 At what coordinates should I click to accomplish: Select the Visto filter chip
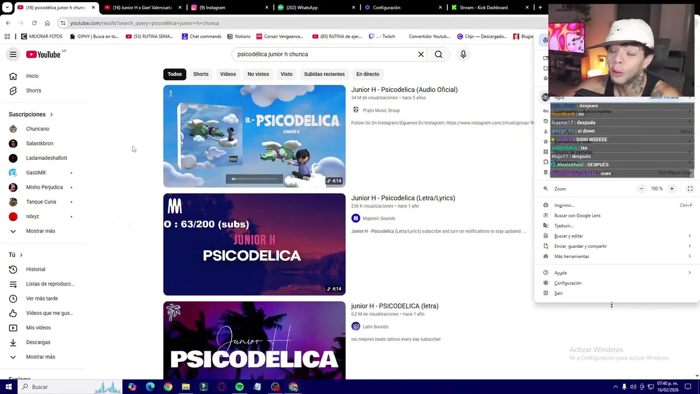(x=287, y=74)
